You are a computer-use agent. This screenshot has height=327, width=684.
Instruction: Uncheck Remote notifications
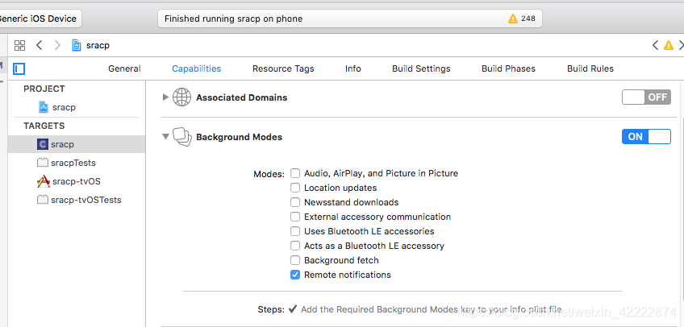tap(295, 275)
